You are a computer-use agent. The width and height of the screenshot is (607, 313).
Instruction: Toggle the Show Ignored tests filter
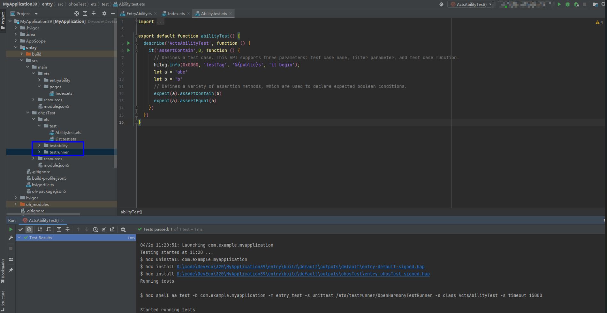click(x=29, y=229)
